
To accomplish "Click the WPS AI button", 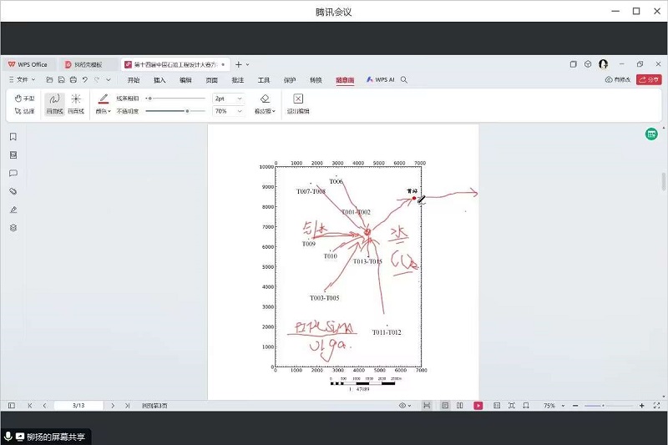I will (x=381, y=80).
